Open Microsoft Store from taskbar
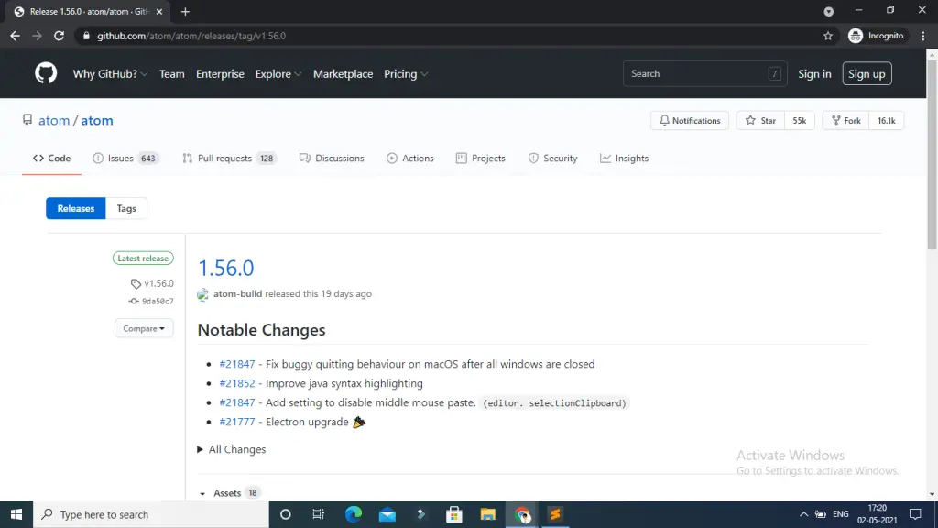 coord(454,514)
